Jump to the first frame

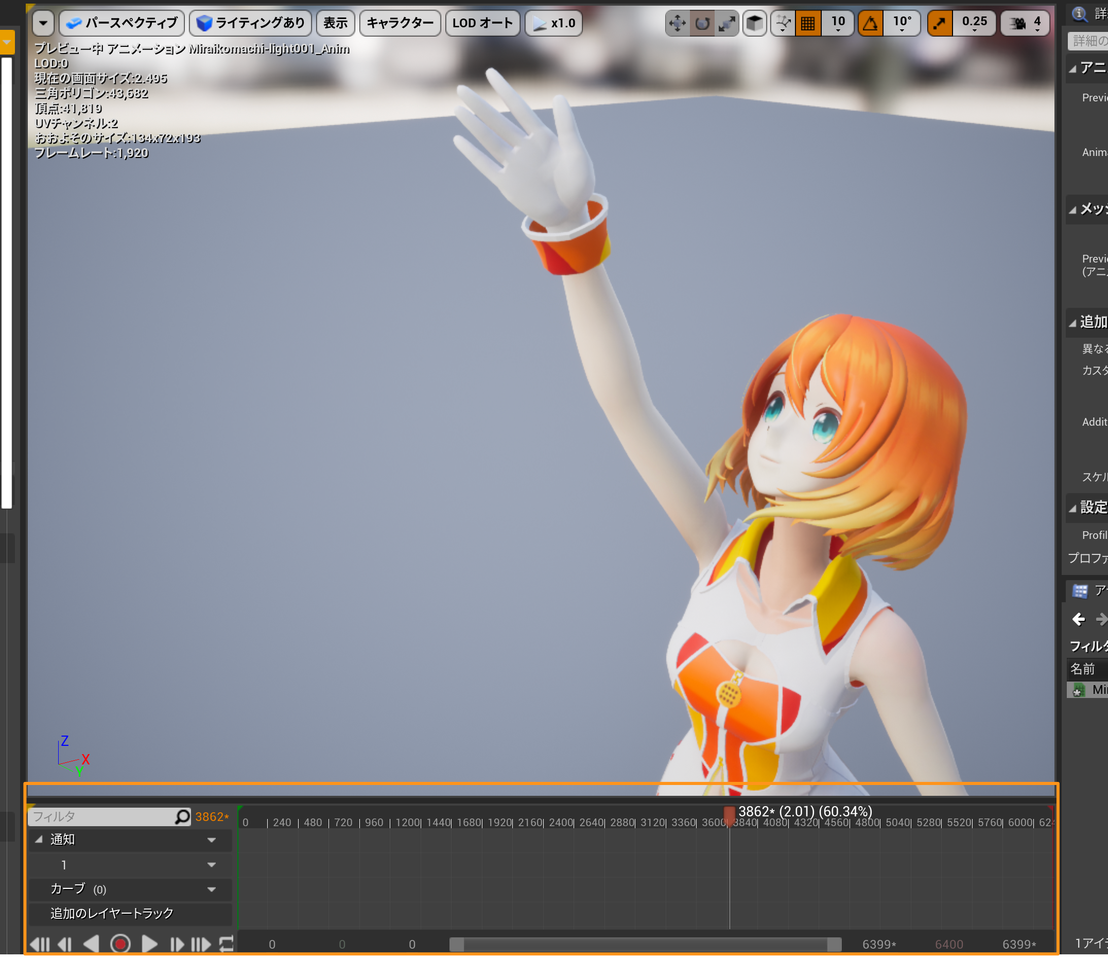[40, 945]
